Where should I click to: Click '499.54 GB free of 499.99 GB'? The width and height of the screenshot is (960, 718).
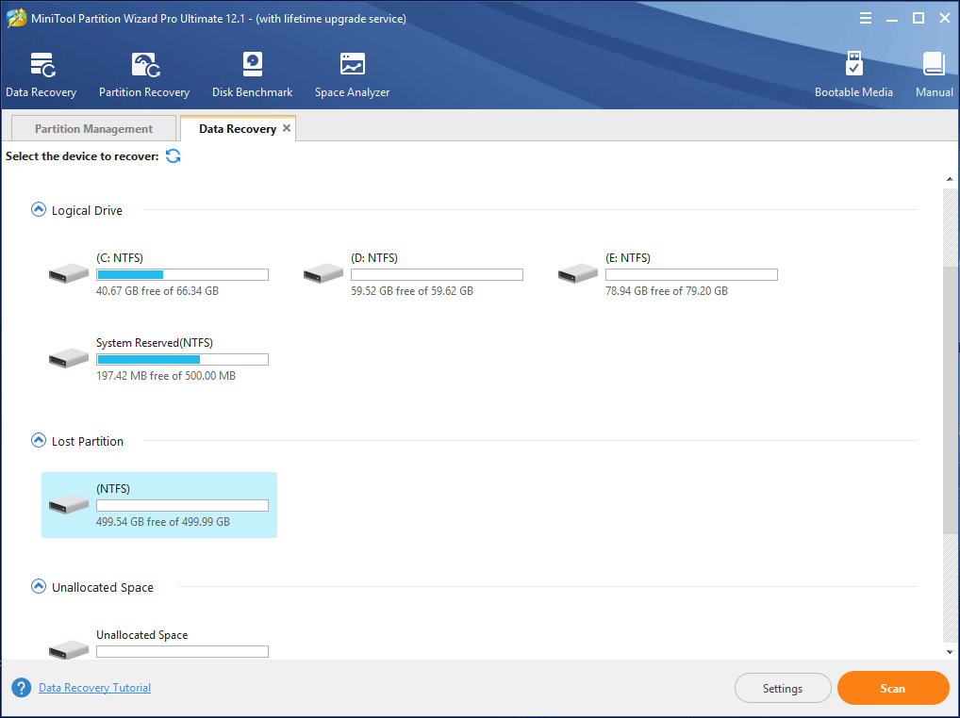click(x=163, y=522)
